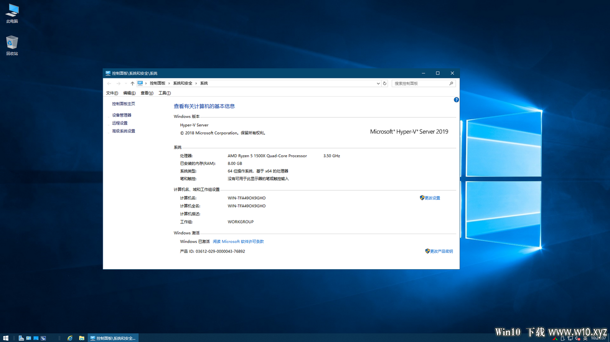Open the 文件(F) menu
Image resolution: width=610 pixels, height=342 pixels.
tap(112, 93)
